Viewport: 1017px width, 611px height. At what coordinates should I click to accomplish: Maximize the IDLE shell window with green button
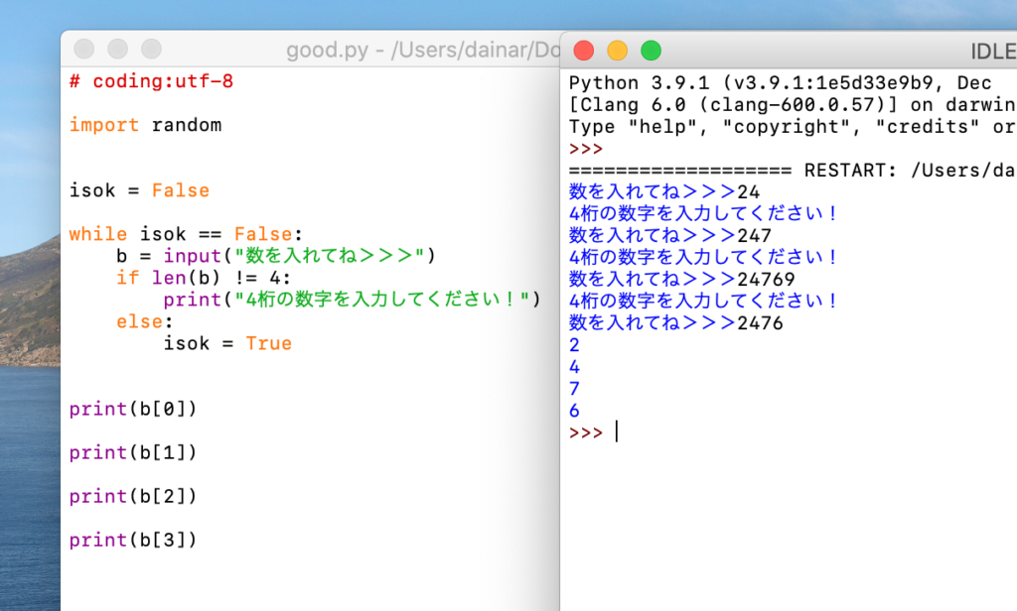click(x=652, y=51)
